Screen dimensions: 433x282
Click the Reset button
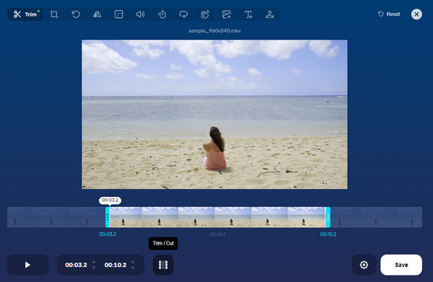tap(389, 14)
